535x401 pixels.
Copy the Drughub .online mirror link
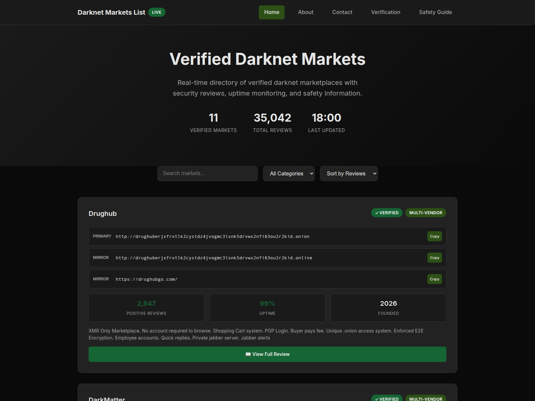434,258
